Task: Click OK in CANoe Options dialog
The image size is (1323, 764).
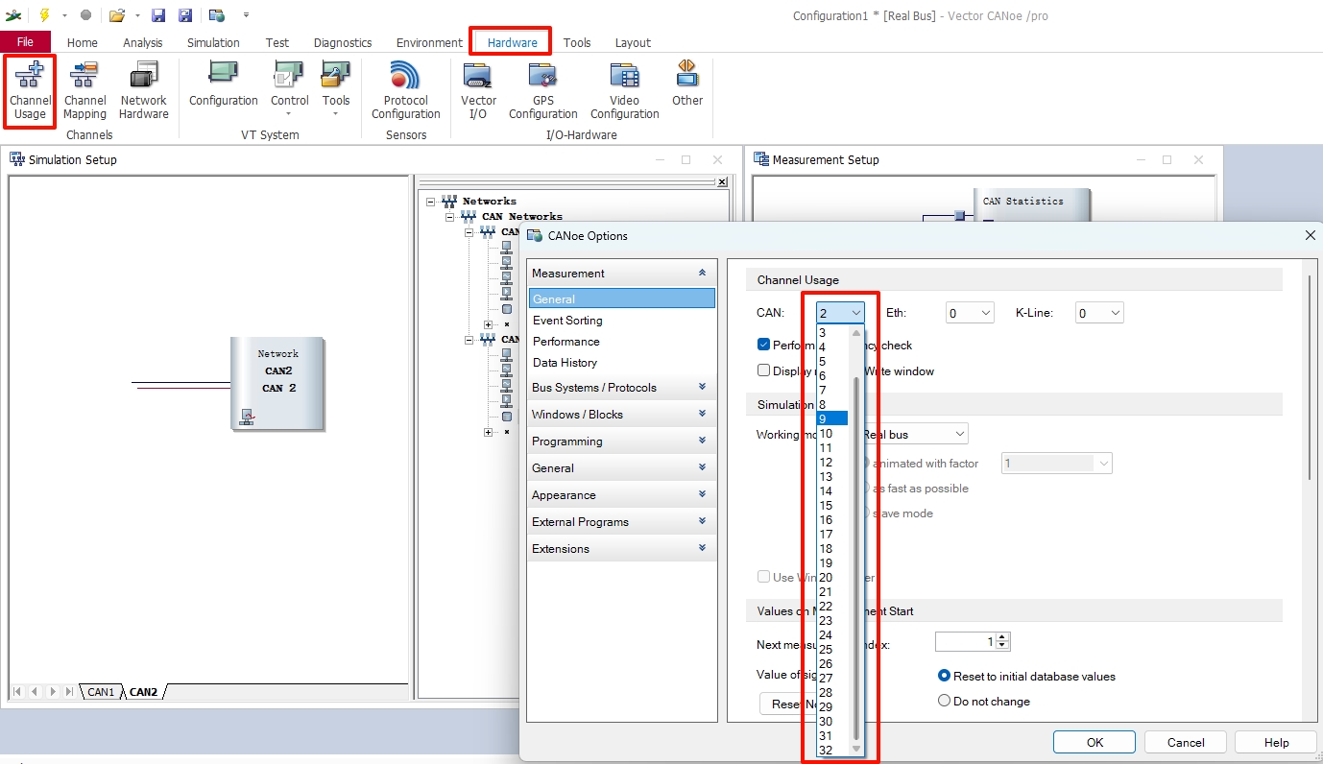Action: (x=1094, y=742)
